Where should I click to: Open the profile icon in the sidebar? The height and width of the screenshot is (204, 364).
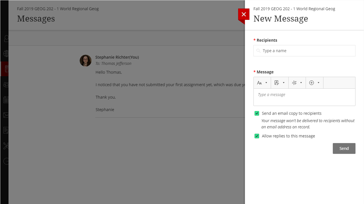click(6, 38)
